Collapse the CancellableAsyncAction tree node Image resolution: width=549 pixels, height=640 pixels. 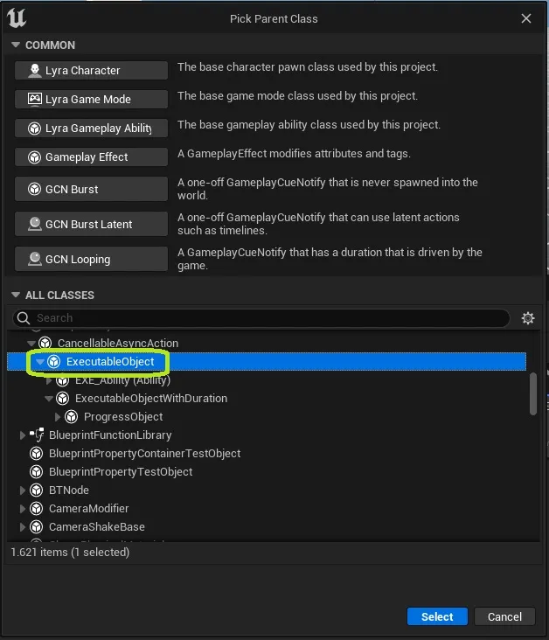point(31,344)
